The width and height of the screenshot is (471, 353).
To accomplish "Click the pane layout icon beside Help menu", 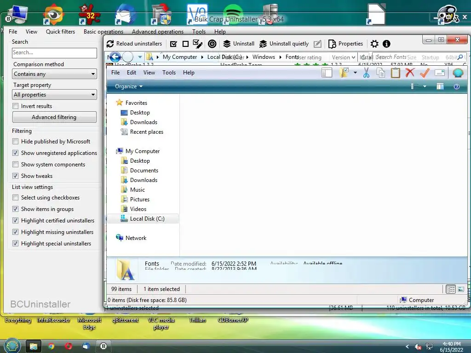I will tap(327, 73).
